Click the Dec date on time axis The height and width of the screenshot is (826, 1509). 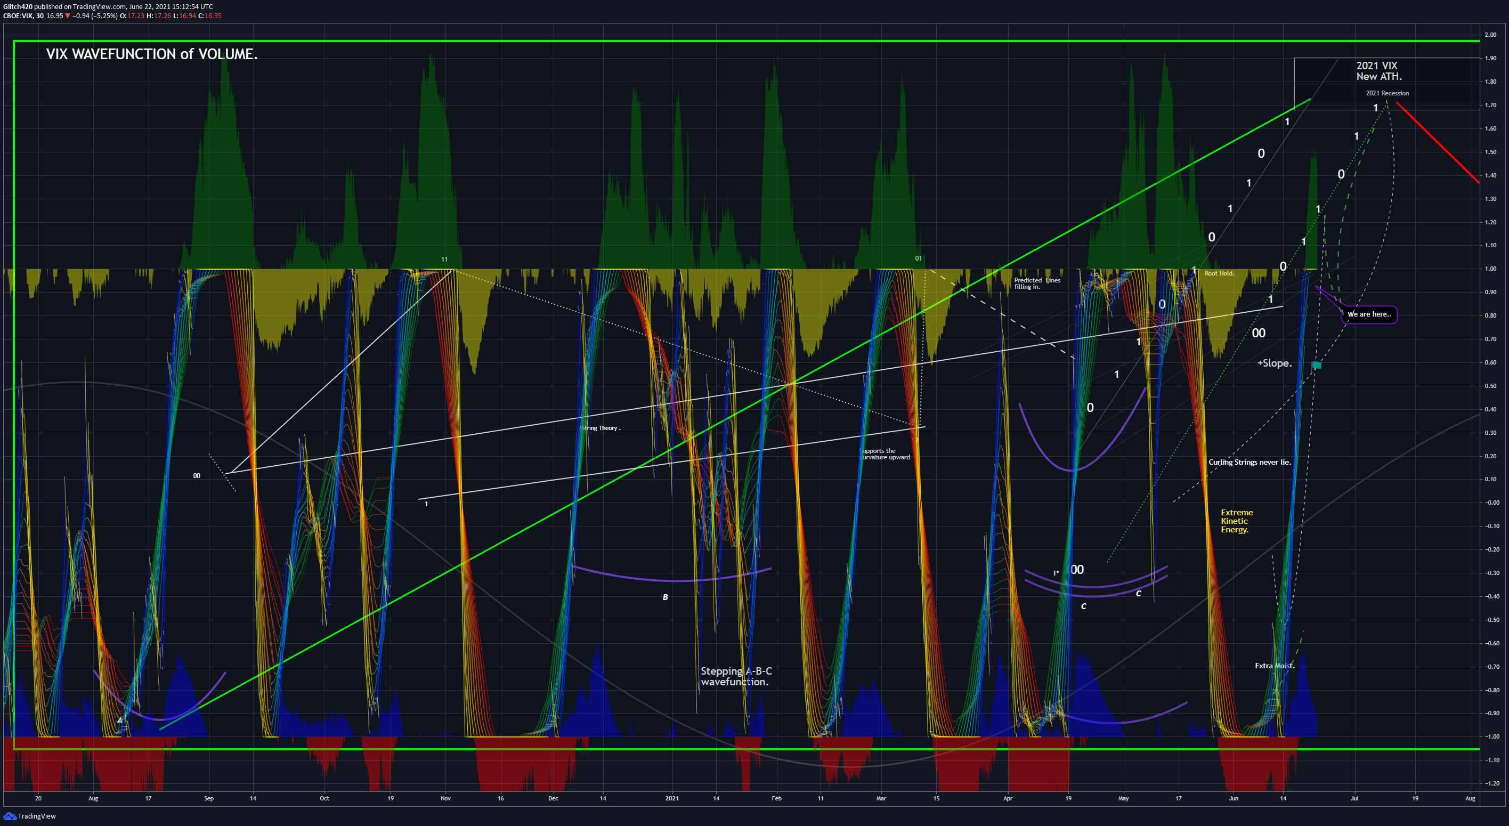coord(554,798)
